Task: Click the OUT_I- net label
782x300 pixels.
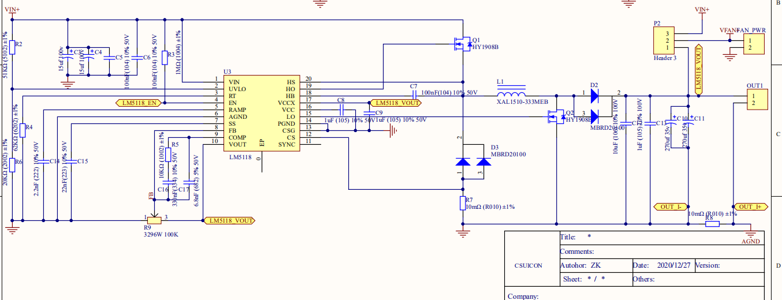Action: click(670, 207)
